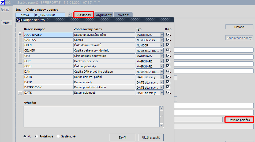Expand Typ dropdown for DATPRVDOK row
Screen dimensions: 255x142
coord(161,88)
